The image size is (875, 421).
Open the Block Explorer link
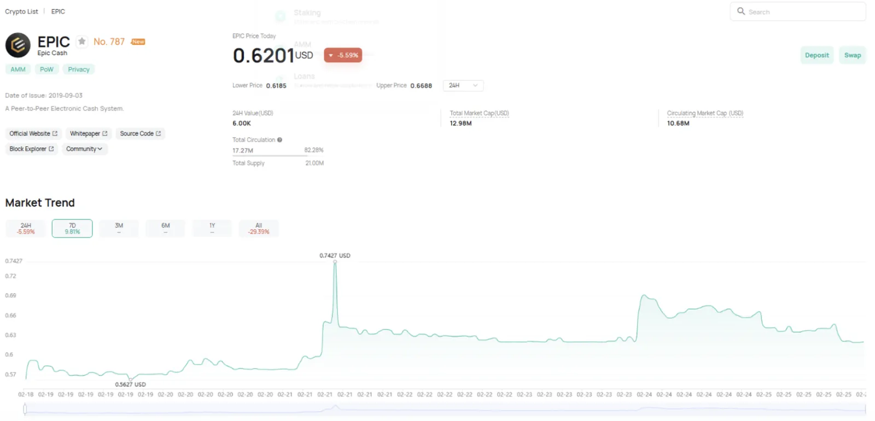click(32, 149)
